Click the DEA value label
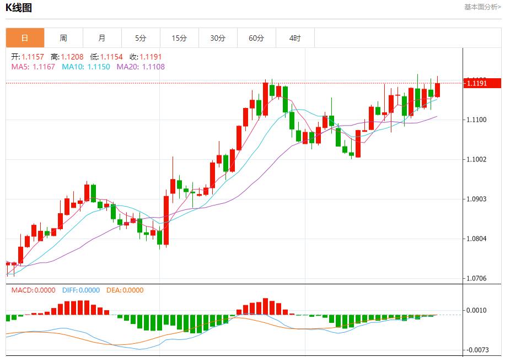 point(123,290)
